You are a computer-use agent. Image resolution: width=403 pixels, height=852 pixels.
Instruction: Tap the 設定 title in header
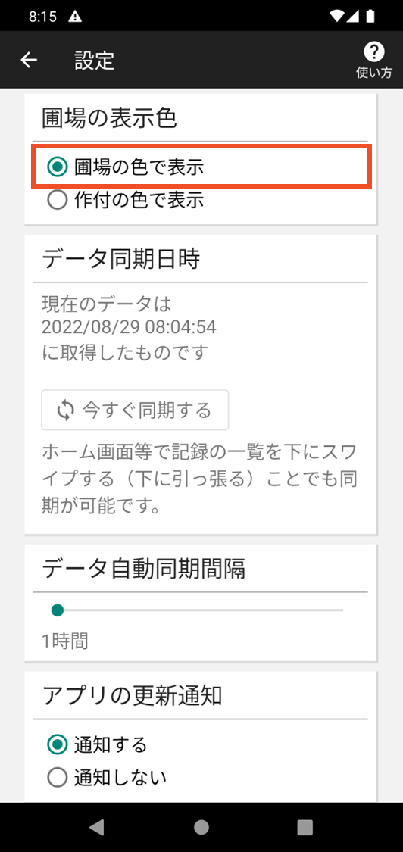pyautogui.click(x=95, y=61)
